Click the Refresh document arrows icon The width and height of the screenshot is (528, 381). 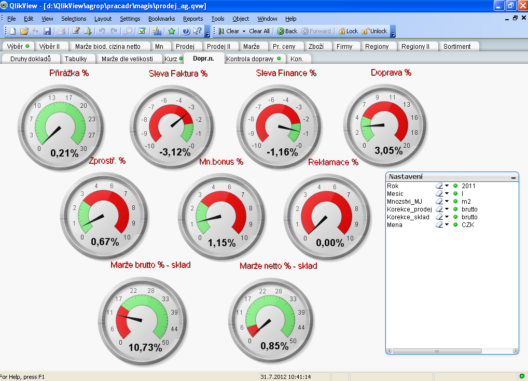tap(36, 31)
